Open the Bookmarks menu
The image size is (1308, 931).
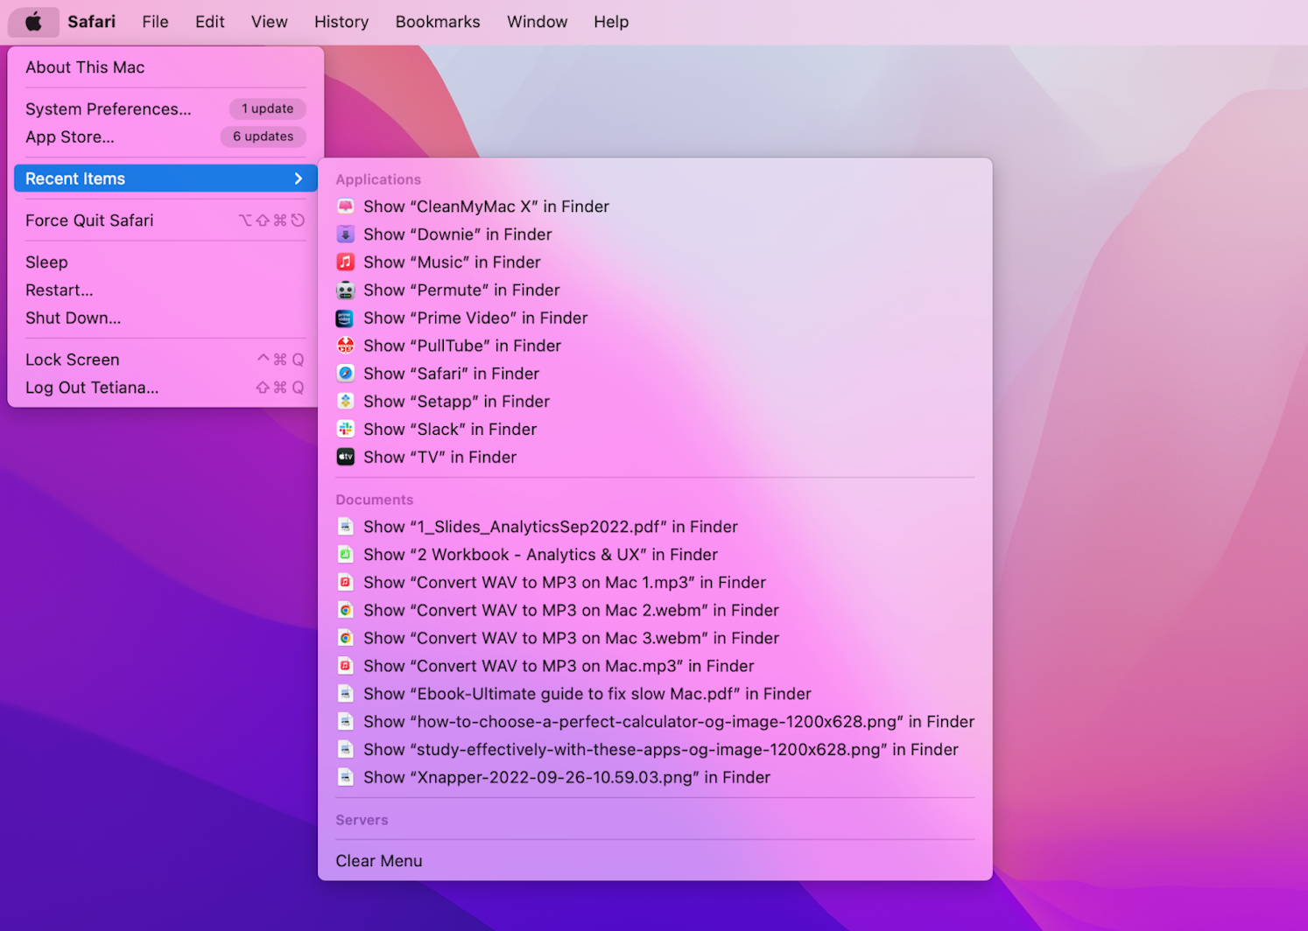coord(437,22)
